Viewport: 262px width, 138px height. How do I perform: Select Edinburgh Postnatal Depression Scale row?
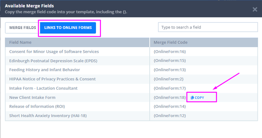(131, 61)
